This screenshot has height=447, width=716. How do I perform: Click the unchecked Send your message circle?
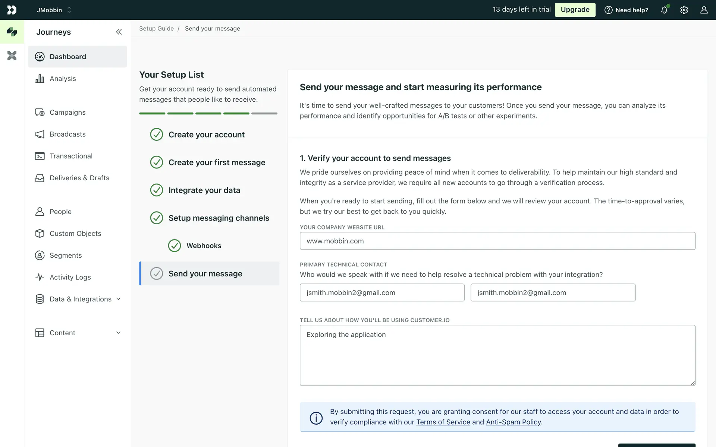click(x=157, y=273)
